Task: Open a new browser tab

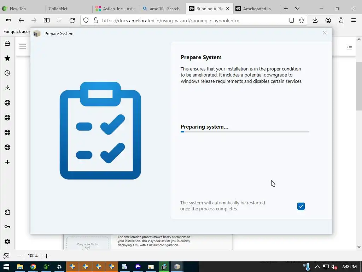Action: [286, 8]
